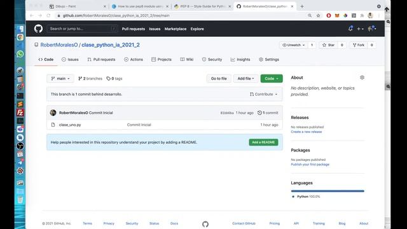
Task: Open the user avatar menu in header
Action: [372, 29]
